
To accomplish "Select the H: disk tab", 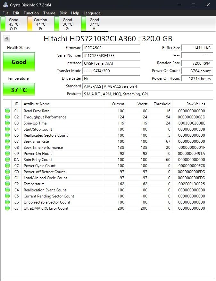I will pos(94,24).
